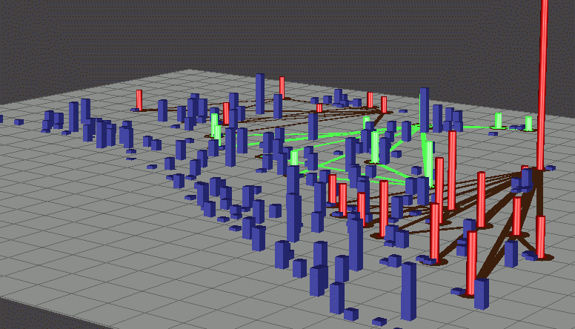This screenshot has height=329, width=575.
Task: Click the empty grid floor at bottom left
Action: click(89, 274)
